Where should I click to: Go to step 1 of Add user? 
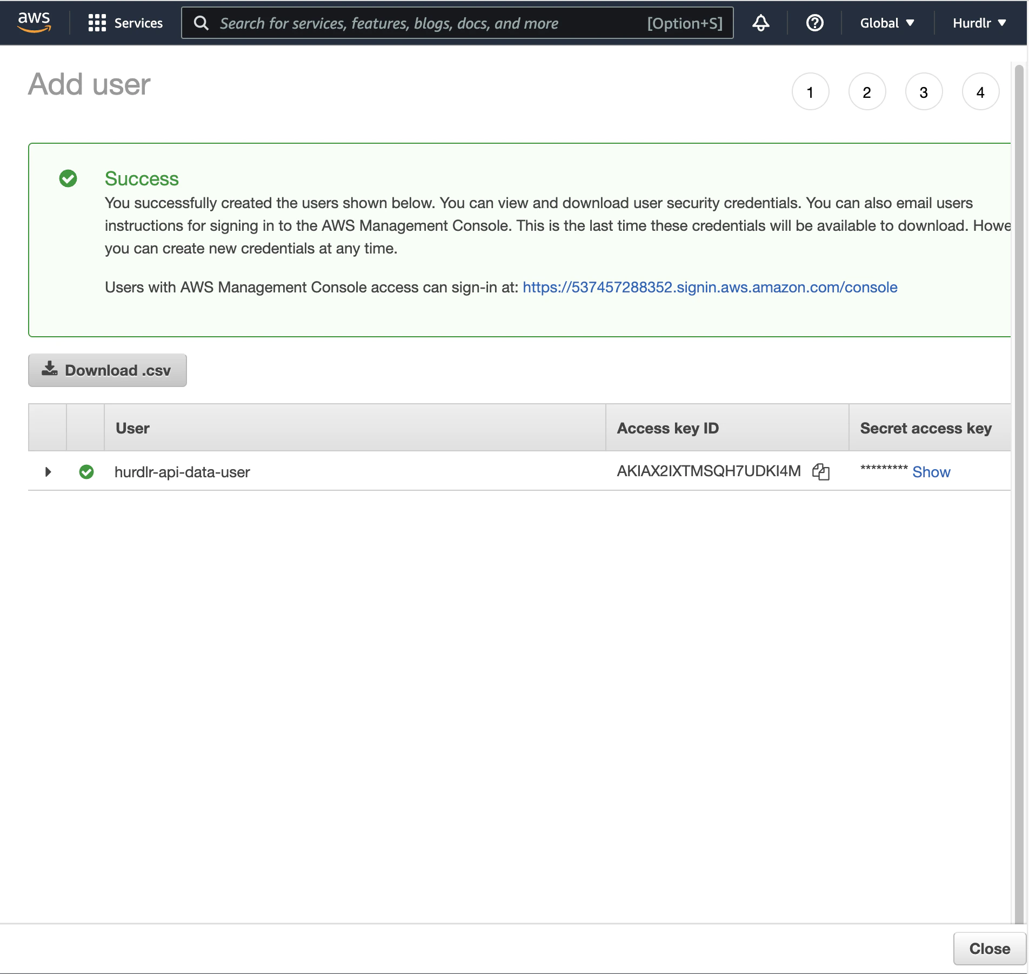pos(810,92)
